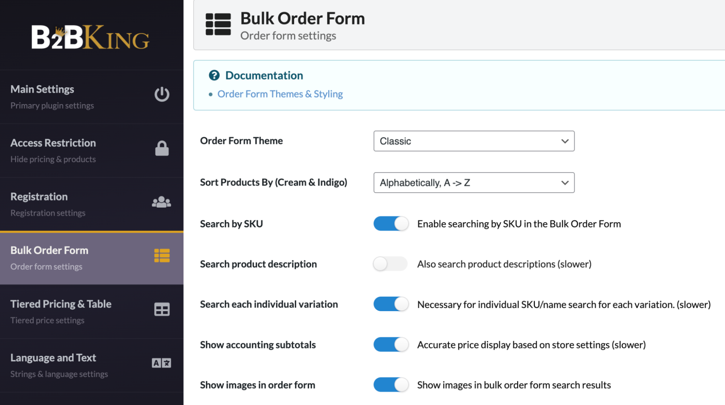Toggle Show accounting subtotals off
The image size is (725, 405).
pos(391,345)
